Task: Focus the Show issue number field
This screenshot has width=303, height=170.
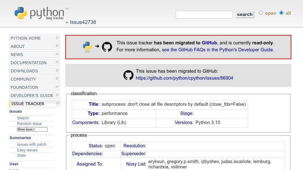Action: click(x=41, y=129)
